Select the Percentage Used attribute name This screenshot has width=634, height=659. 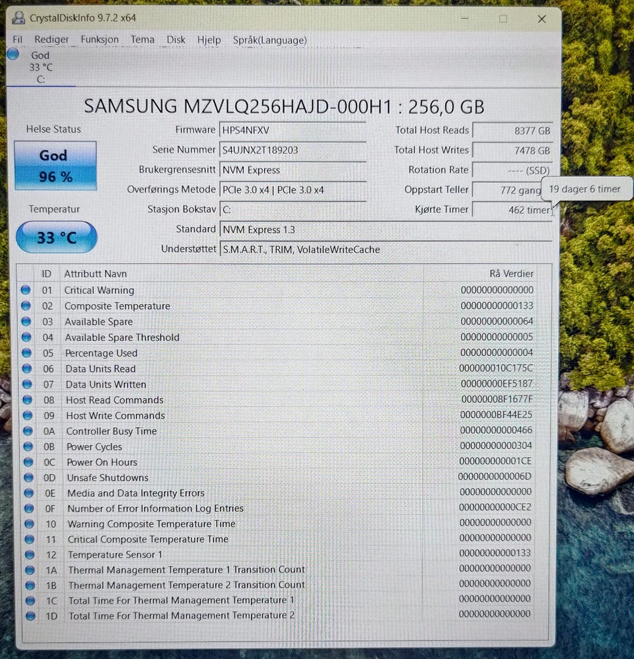[101, 353]
